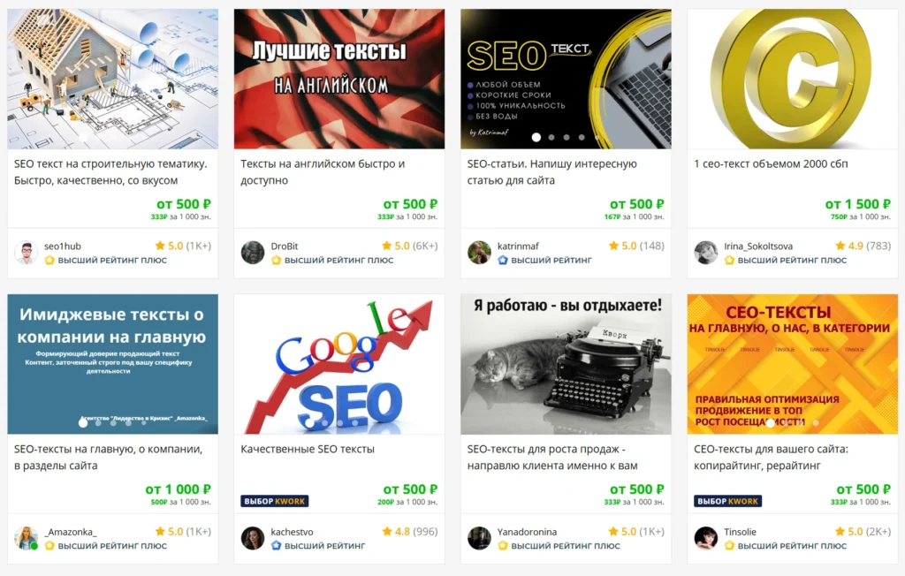
Task: Click the golden copyright symbol thumbnail
Action: click(793, 80)
